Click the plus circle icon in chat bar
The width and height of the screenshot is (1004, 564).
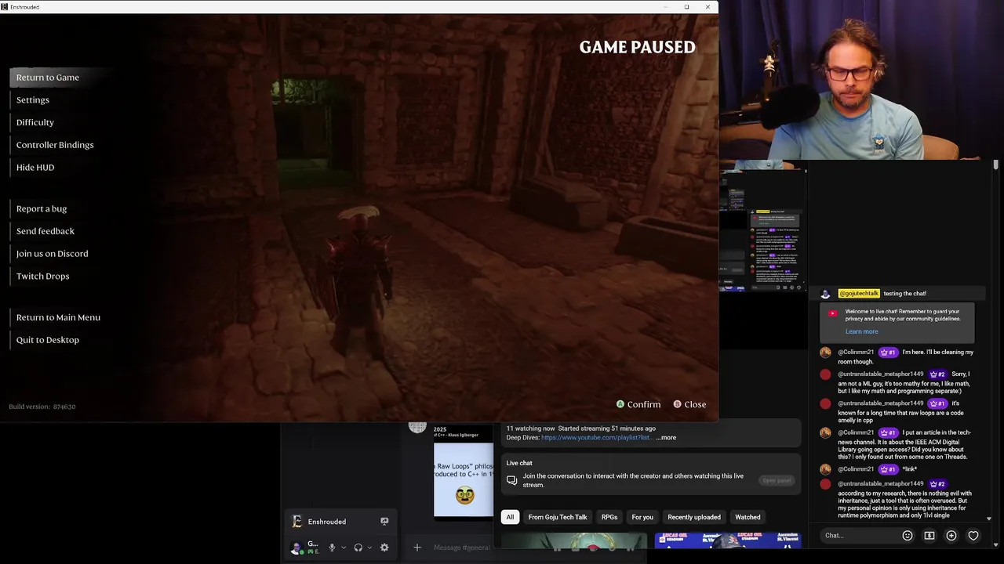pos(951,536)
